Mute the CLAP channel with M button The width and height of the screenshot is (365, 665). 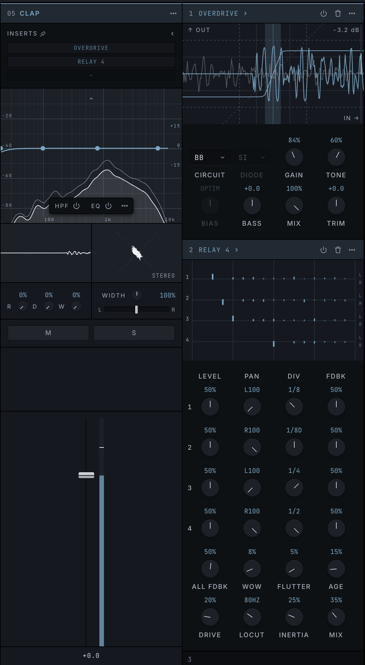[x=48, y=333]
